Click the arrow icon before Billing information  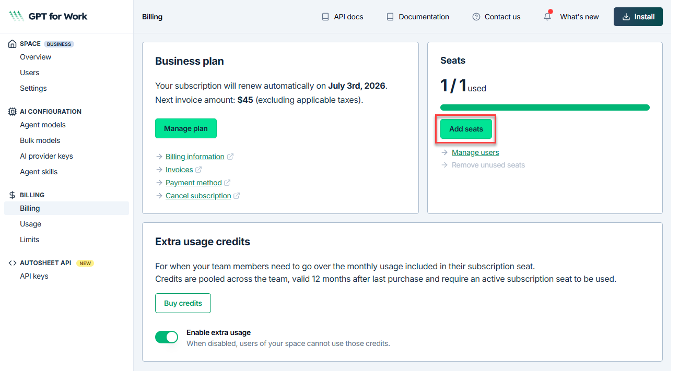(159, 157)
